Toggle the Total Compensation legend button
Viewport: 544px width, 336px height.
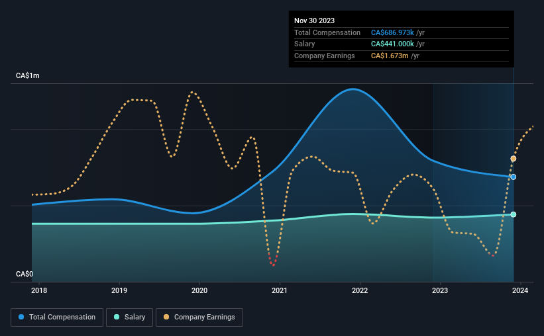pyautogui.click(x=57, y=317)
